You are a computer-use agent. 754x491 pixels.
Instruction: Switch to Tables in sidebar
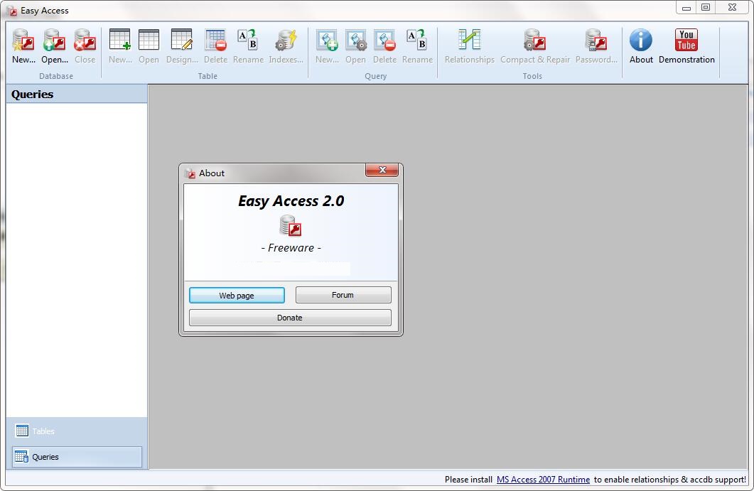pyautogui.click(x=77, y=431)
